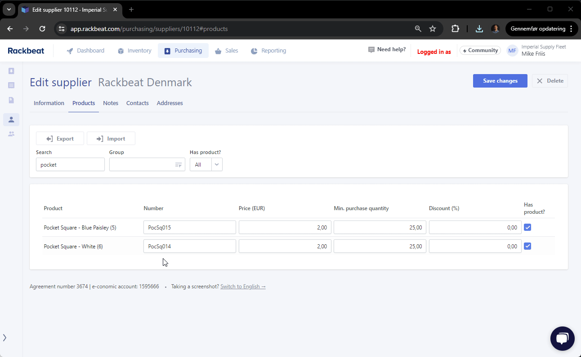The height and width of the screenshot is (357, 581).
Task: Switch to the Addresses tab
Action: click(170, 103)
